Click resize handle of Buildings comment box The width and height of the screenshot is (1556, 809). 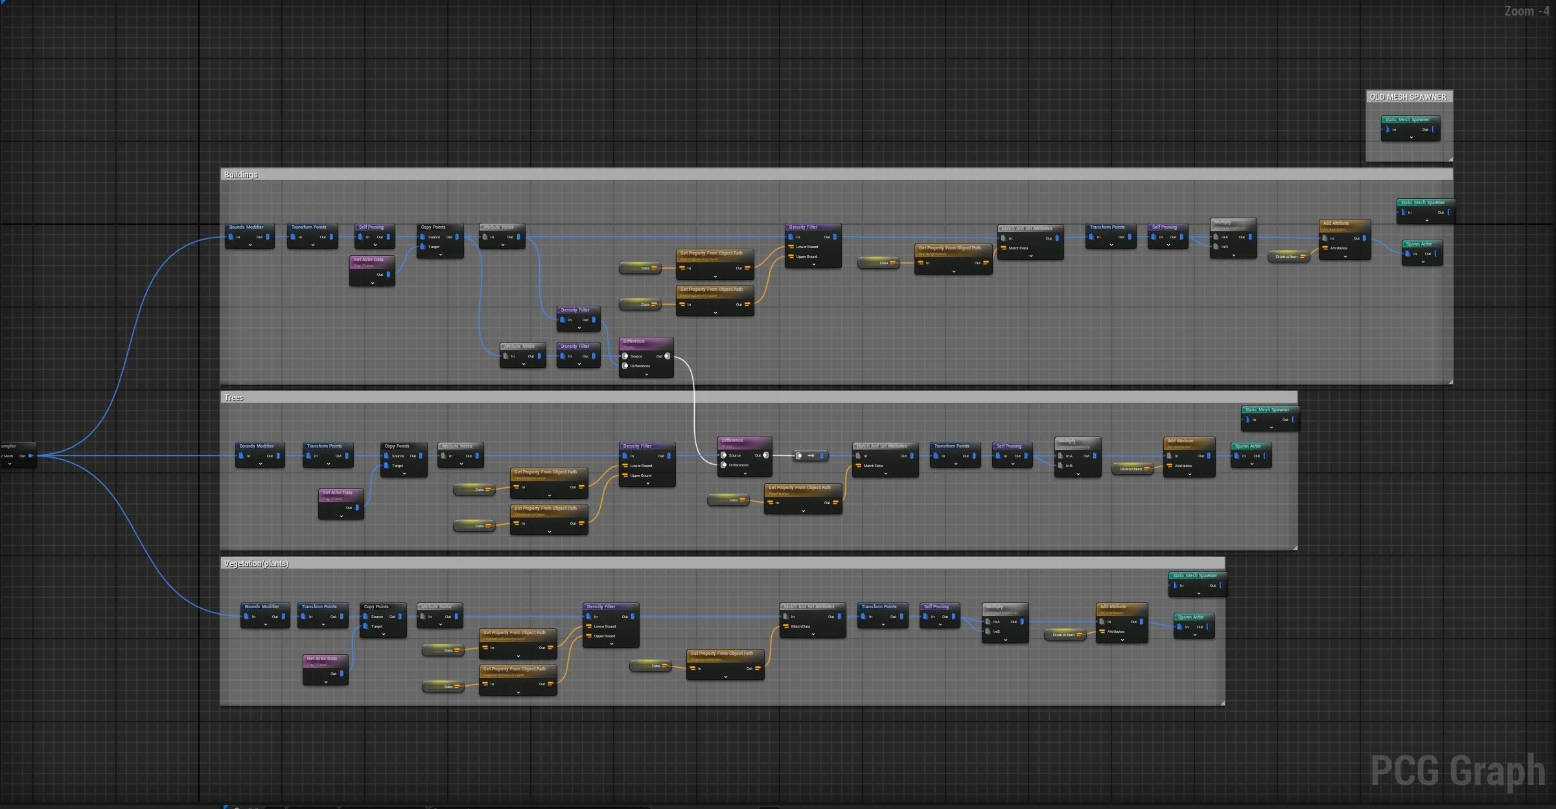[1450, 382]
